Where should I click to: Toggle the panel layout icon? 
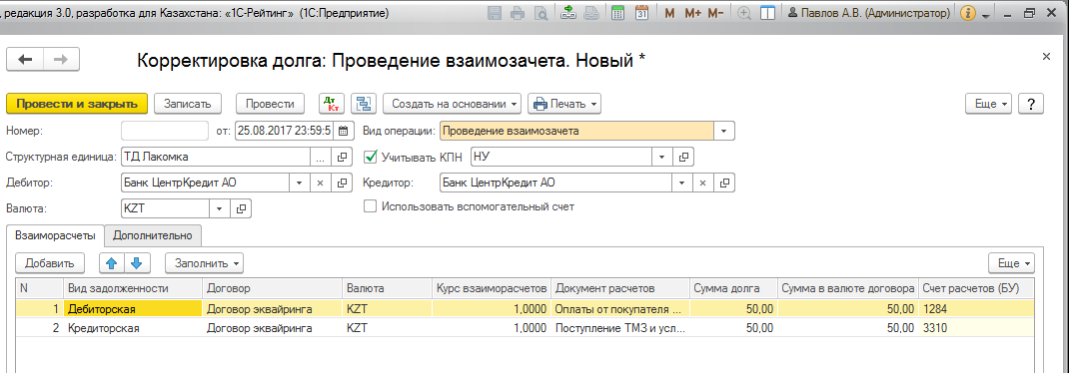[x=767, y=13]
